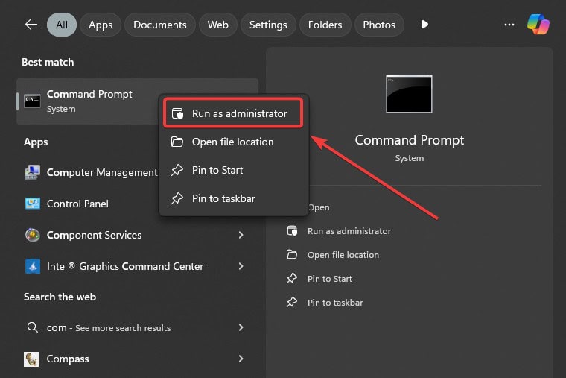
Task: Click the Computer Management icon
Action: point(33,172)
